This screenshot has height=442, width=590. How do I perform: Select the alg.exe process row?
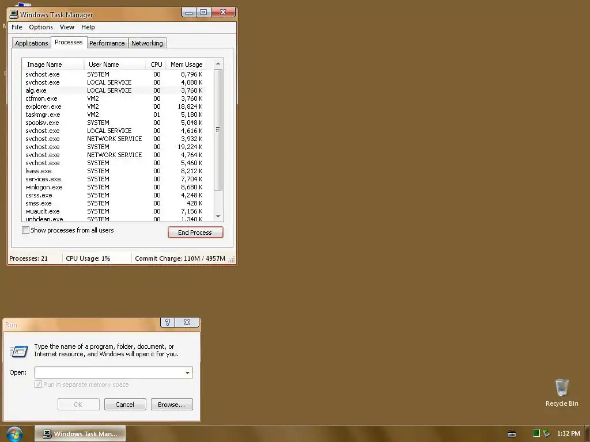coord(114,90)
